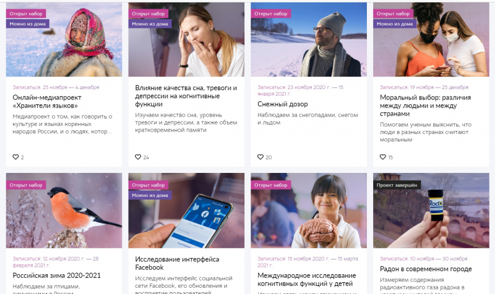495x294 pixels.
Task: Click the smartphone with Facebook screen image
Action: [186, 211]
